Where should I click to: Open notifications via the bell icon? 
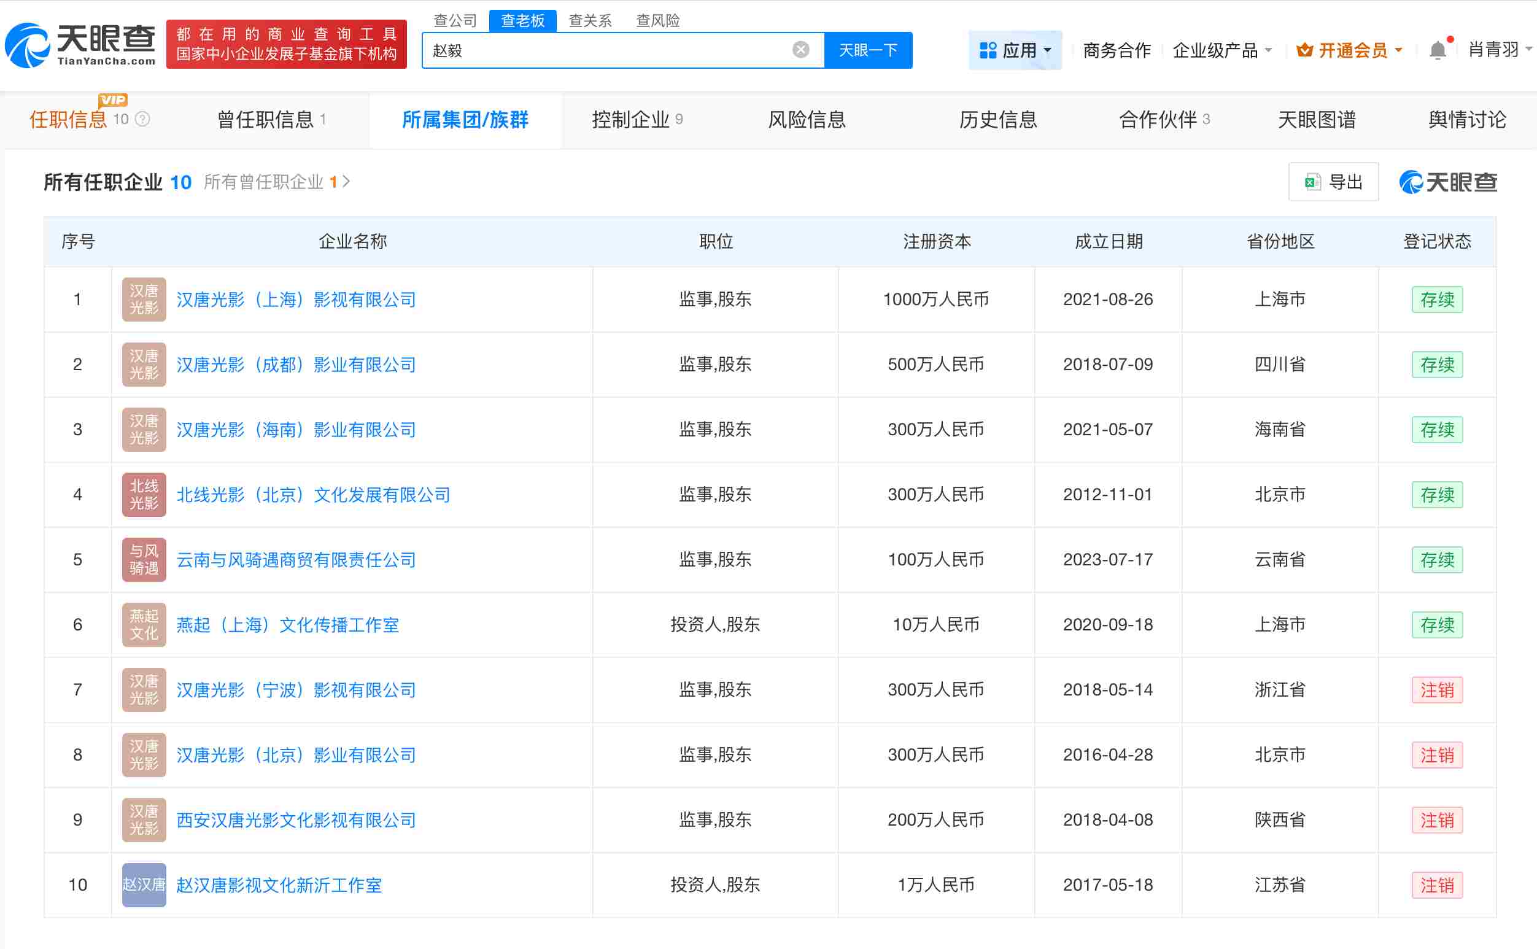pyautogui.click(x=1438, y=49)
